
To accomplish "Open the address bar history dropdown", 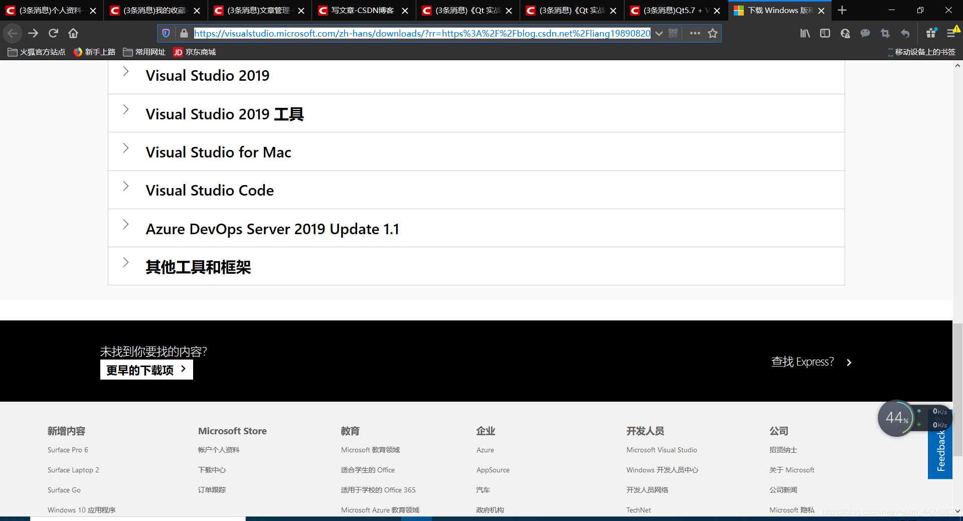I will pyautogui.click(x=659, y=33).
